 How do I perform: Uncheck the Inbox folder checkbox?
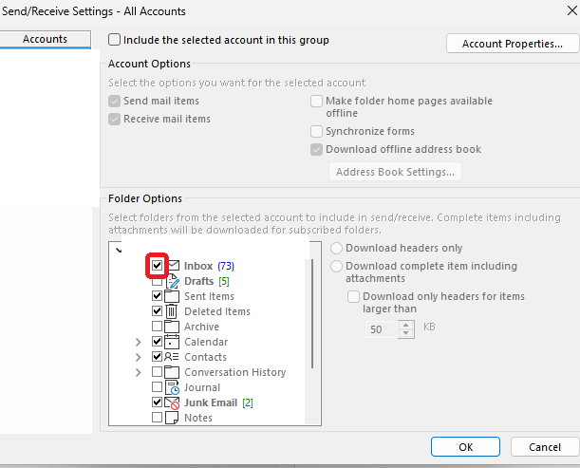point(158,265)
